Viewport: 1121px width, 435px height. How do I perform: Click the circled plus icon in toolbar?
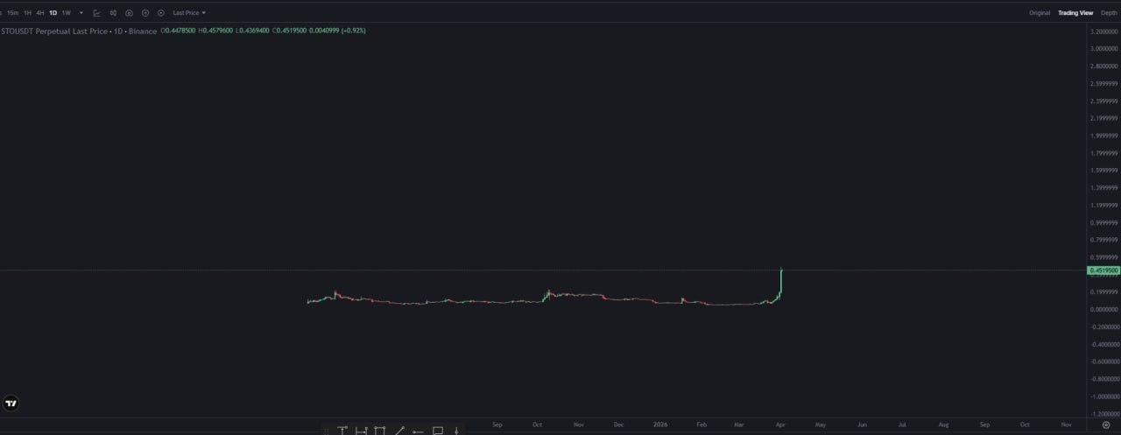(145, 13)
